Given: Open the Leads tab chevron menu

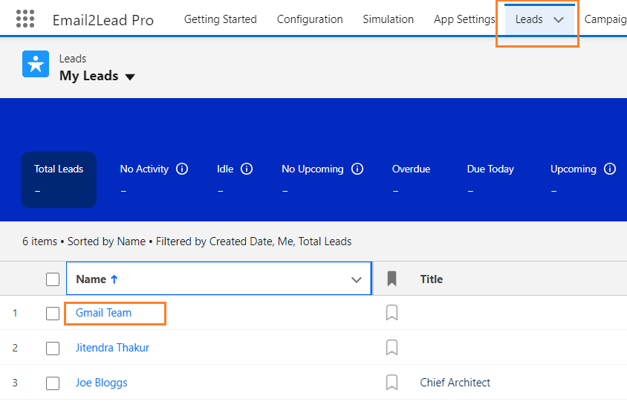Looking at the screenshot, I should click(559, 20).
